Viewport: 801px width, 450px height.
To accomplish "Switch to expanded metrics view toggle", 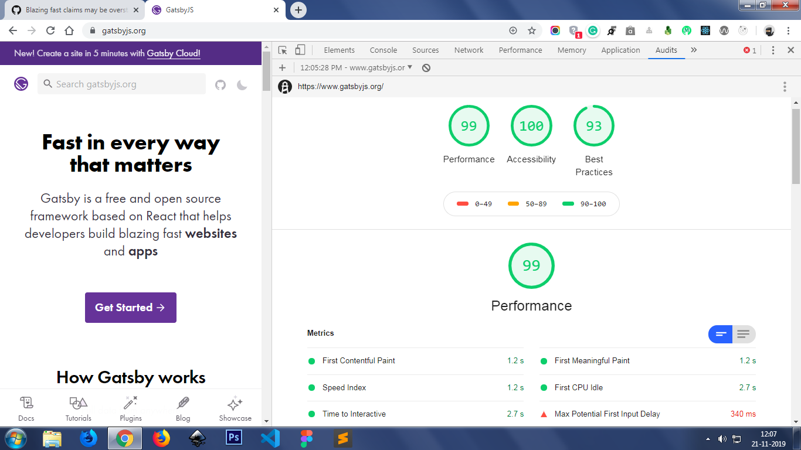I will pos(744,334).
